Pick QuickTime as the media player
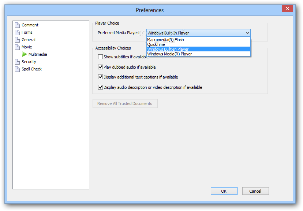Screen dimensions: 303x211 198,44
